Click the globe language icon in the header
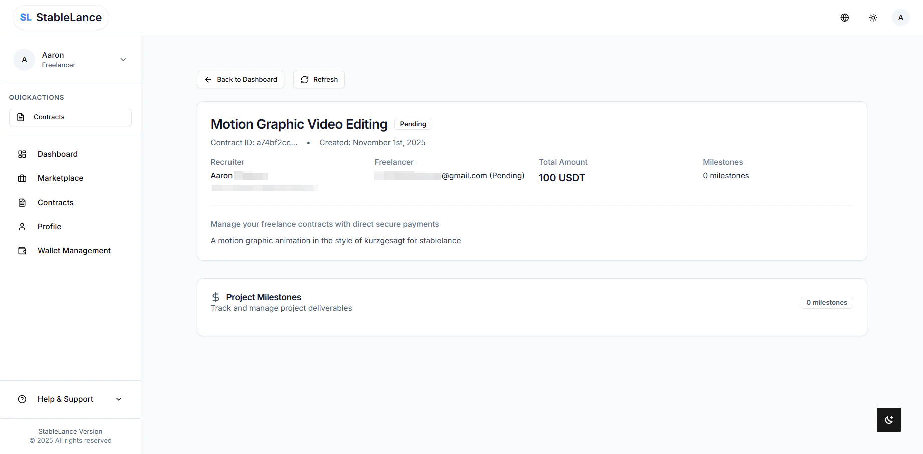 pos(844,17)
